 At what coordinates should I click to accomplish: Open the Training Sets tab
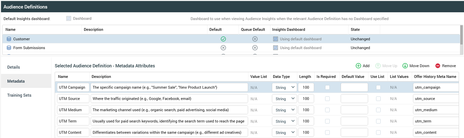pyautogui.click(x=19, y=95)
